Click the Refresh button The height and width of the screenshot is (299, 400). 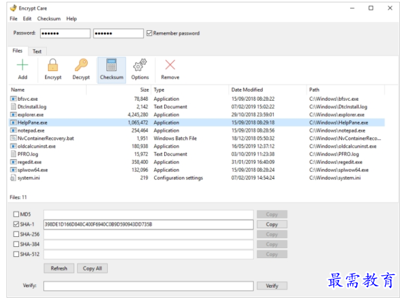click(59, 268)
